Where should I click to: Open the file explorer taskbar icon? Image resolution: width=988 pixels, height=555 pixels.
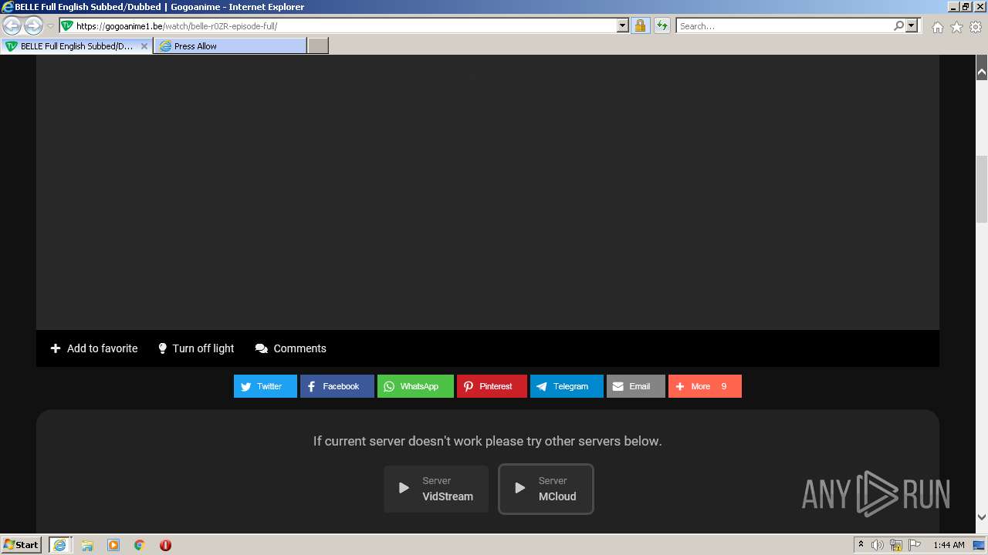coord(87,545)
